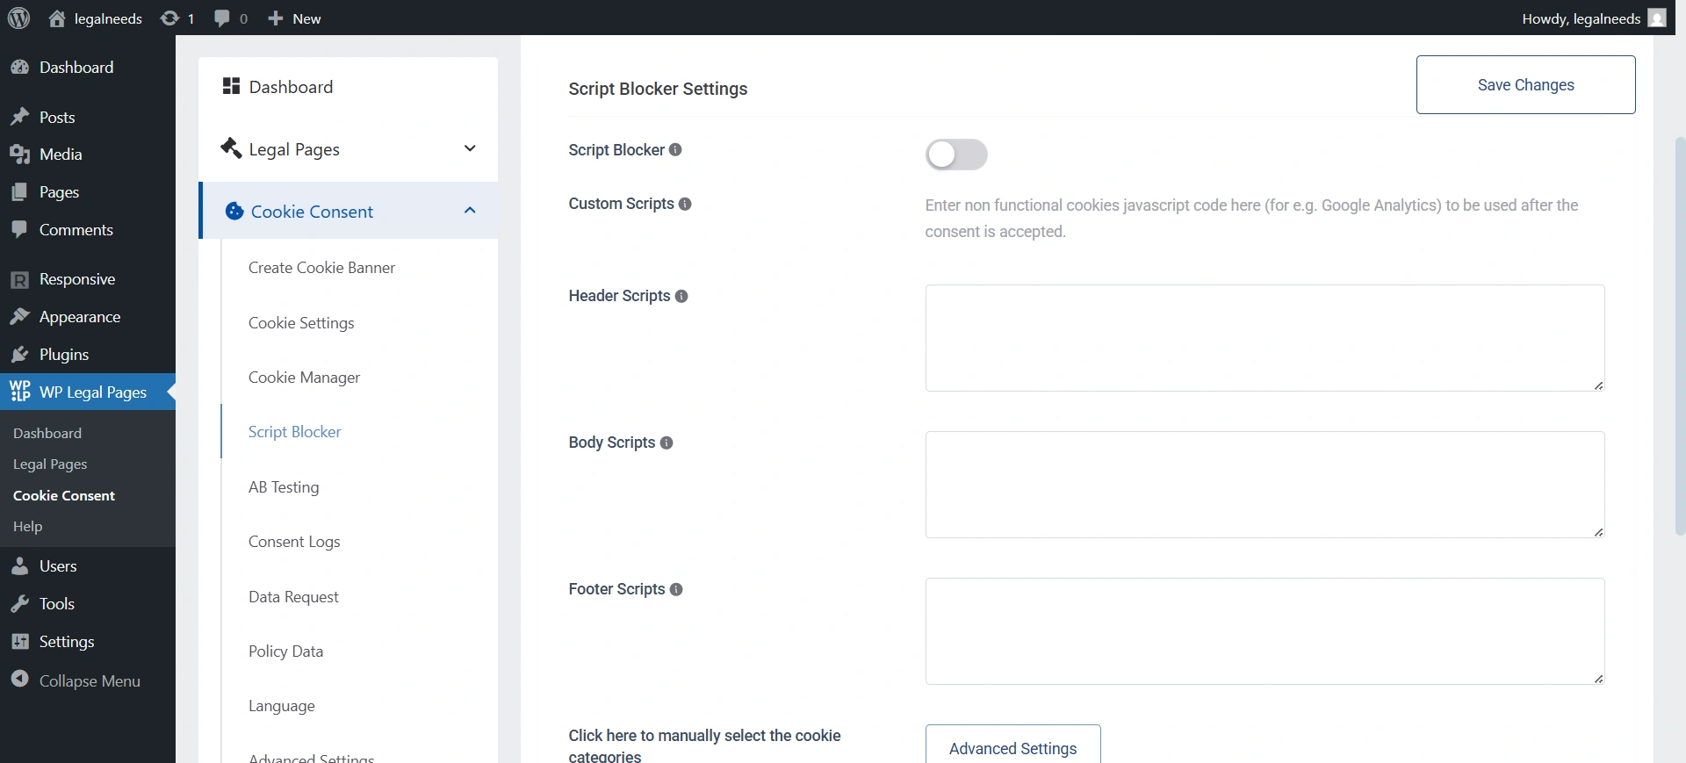Collapse the Cookie Consent section chevron
The image size is (1686, 763).
coord(470,211)
